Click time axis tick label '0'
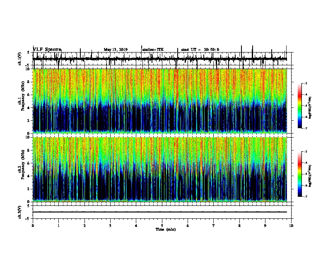328x253 pixels. (33, 226)
